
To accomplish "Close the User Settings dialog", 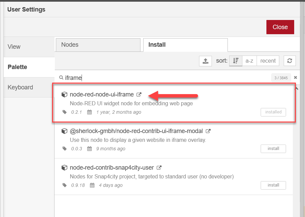I will [x=280, y=27].
